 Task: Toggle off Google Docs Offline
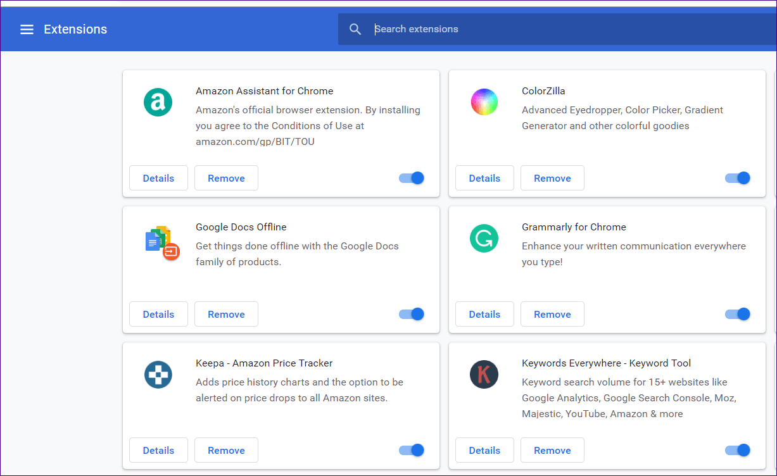412,314
